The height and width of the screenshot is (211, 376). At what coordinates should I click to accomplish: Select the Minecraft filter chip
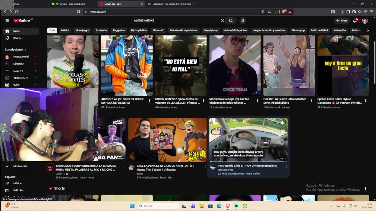158,30
